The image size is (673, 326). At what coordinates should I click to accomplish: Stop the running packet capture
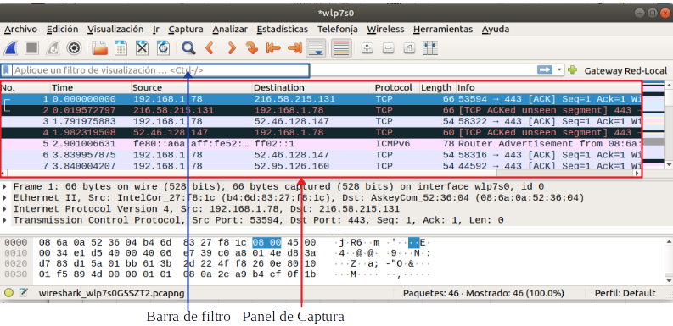click(x=31, y=48)
